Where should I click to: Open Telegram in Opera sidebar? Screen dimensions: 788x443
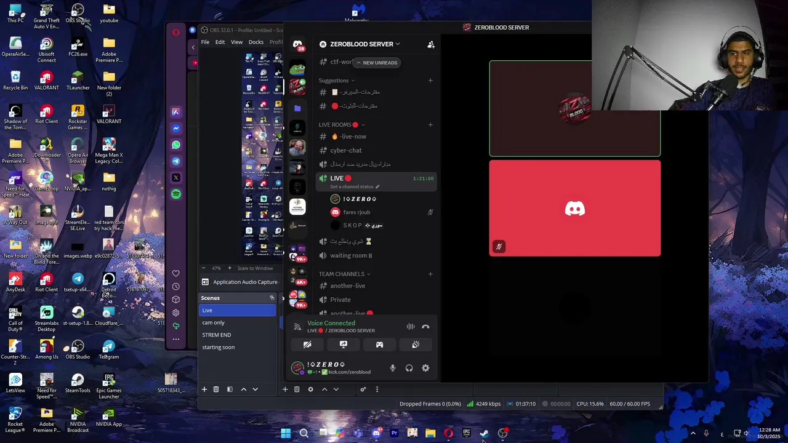(176, 161)
